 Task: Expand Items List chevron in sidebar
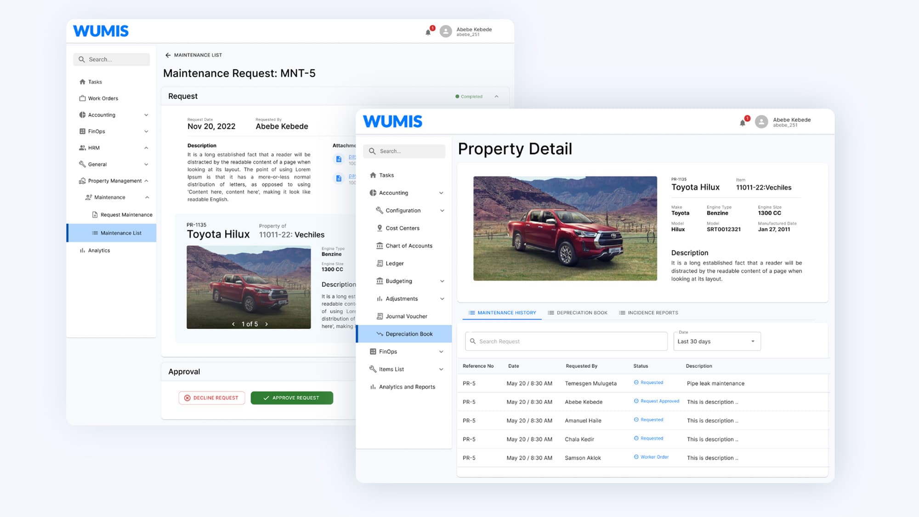441,369
